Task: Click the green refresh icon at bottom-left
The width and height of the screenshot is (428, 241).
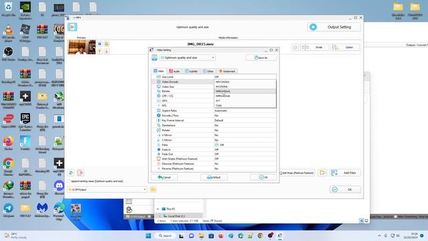Action: point(71,173)
